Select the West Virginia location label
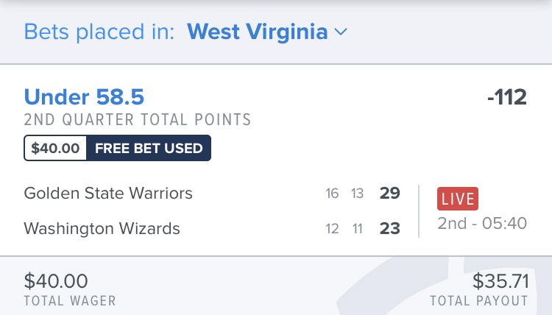 (x=258, y=32)
